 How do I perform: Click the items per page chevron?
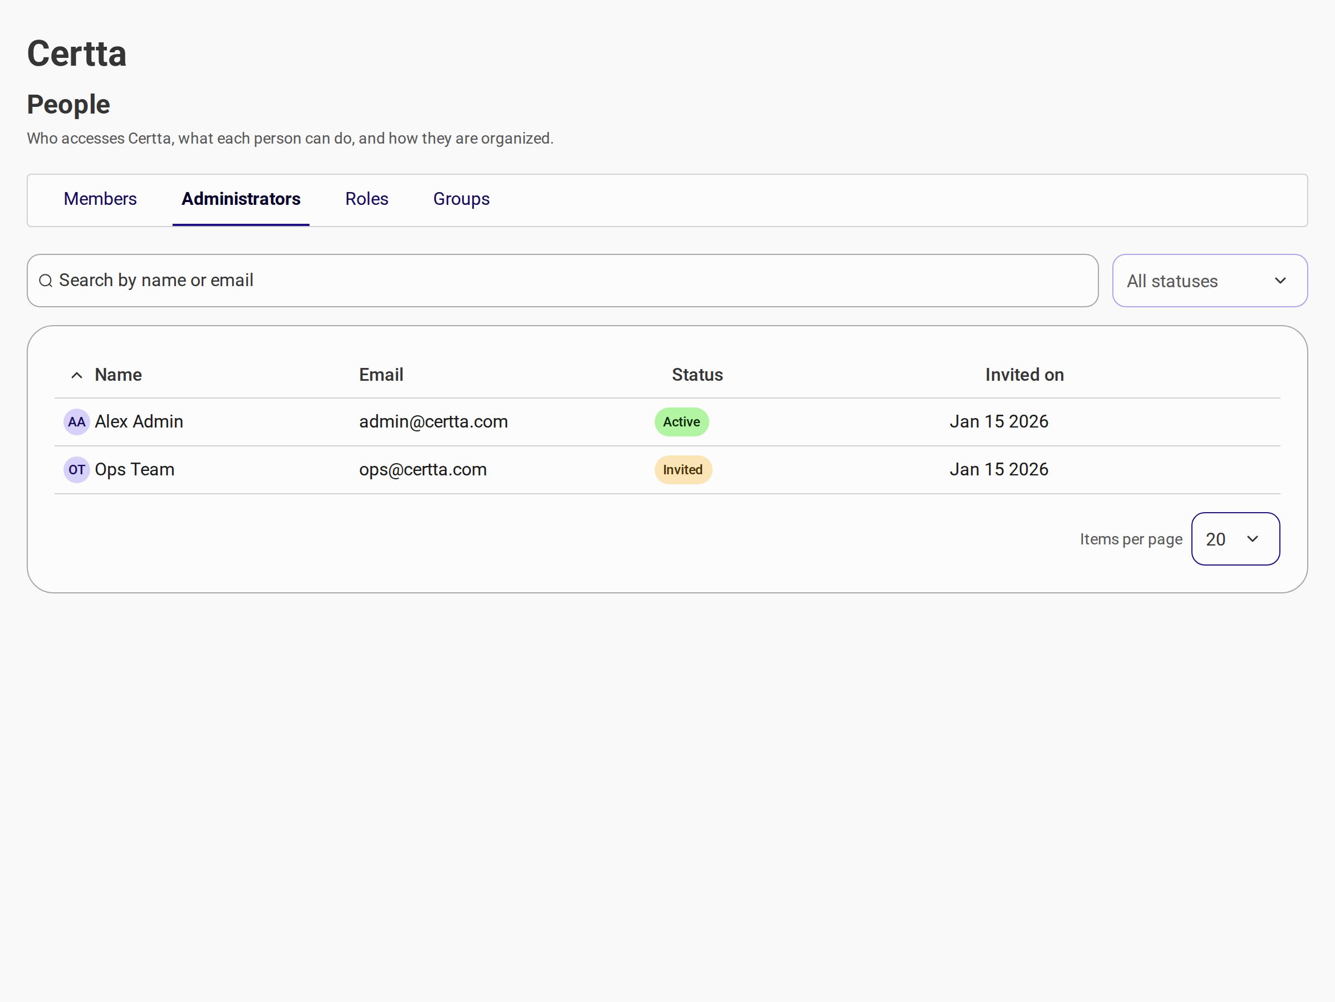pyautogui.click(x=1252, y=539)
